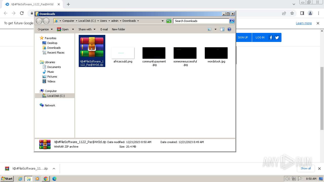Viewport: 324px width, 182px height.
Task: Click Users in the address breadcrumb
Action: [103, 21]
